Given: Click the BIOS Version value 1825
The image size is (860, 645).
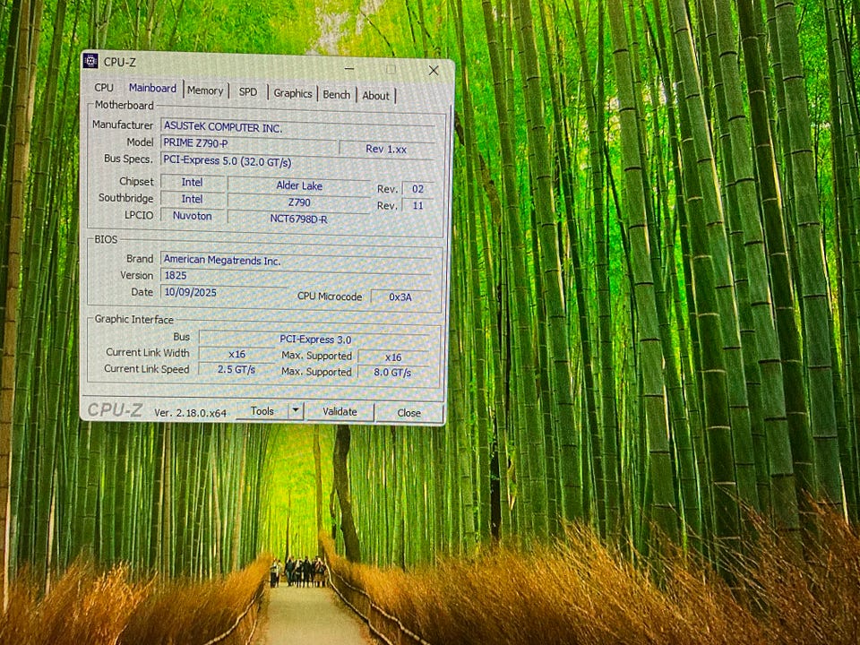Looking at the screenshot, I should click(x=297, y=275).
